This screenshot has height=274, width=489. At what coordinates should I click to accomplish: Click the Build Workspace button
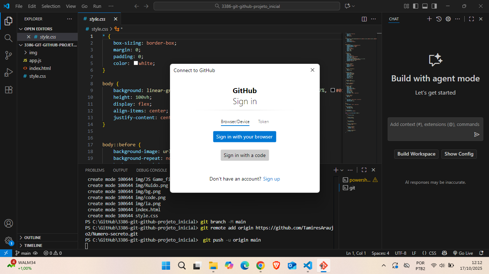[416, 154]
